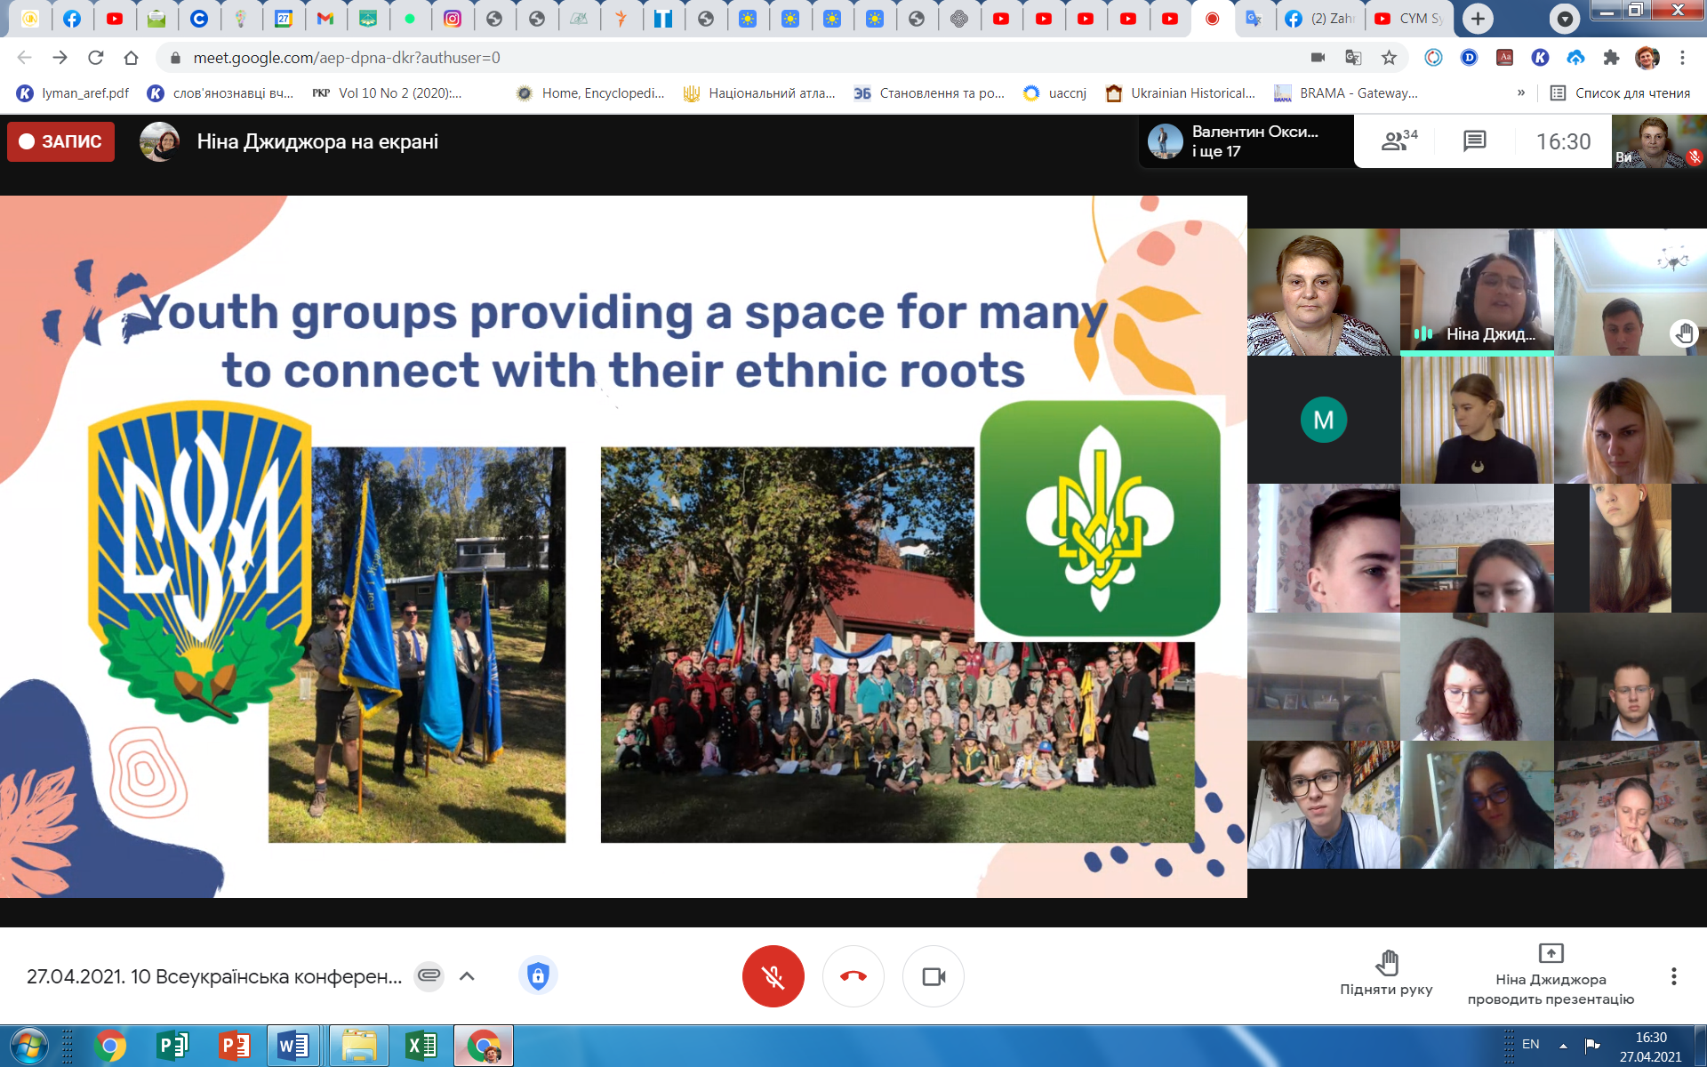Expand hidden bookmarks overflow chevron
This screenshot has height=1067, width=1707.
(x=1521, y=92)
